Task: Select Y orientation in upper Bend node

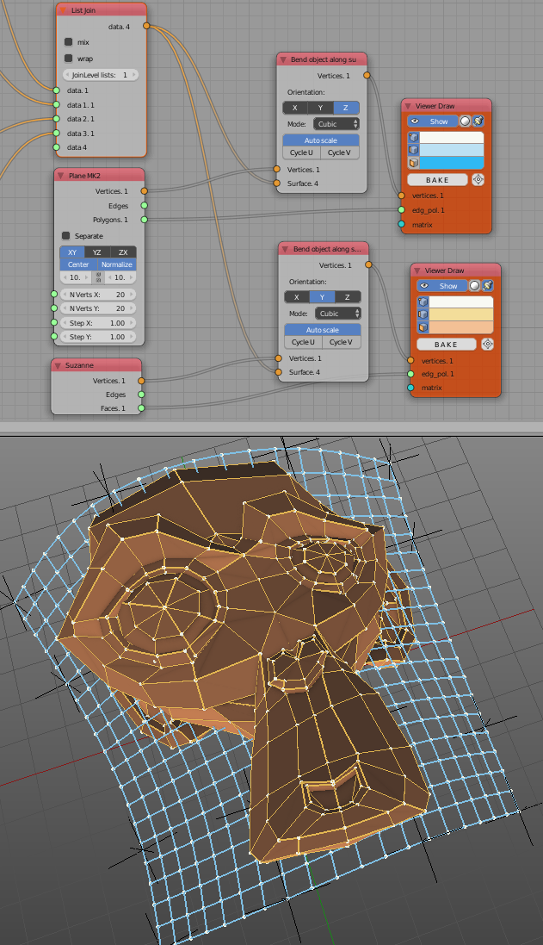Action: (x=320, y=108)
